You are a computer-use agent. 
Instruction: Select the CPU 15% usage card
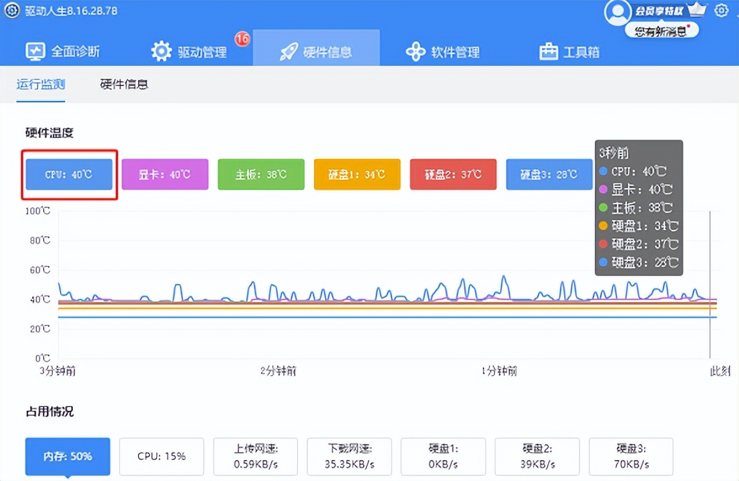(x=161, y=456)
